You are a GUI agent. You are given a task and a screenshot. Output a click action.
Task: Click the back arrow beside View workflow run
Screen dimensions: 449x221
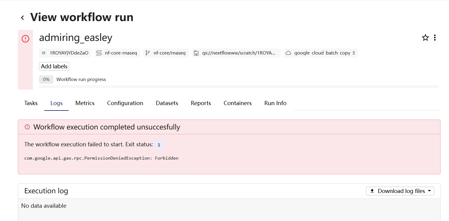(x=22, y=18)
